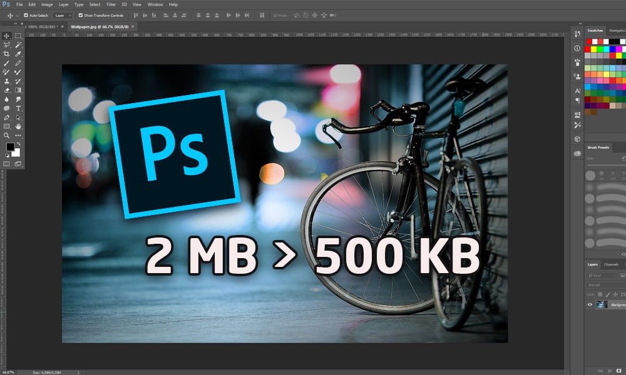626x375 pixels.
Task: Select the Brush tool
Action: [x=6, y=63]
